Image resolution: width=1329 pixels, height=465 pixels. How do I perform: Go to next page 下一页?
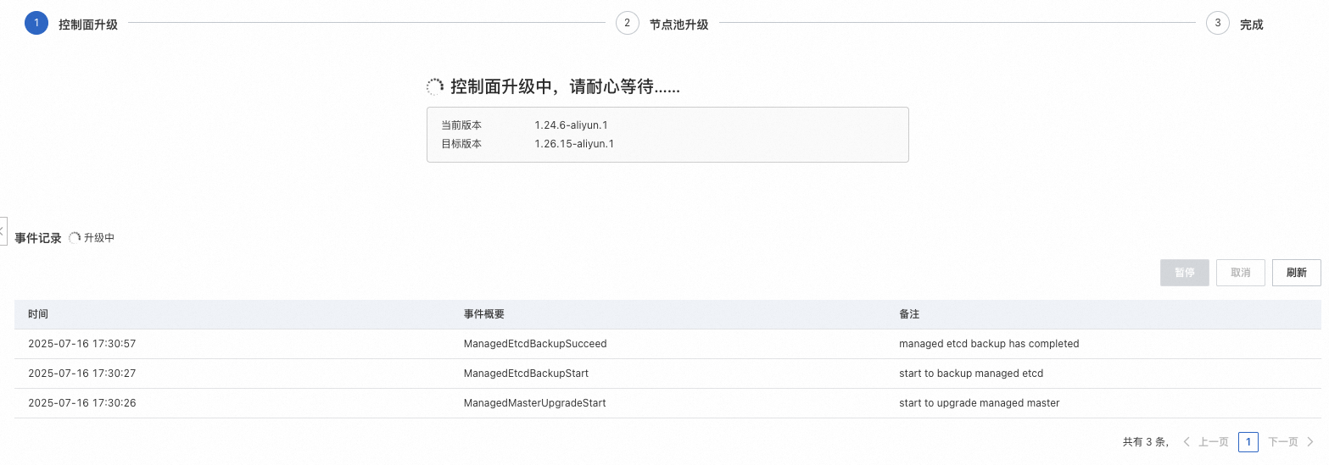1291,442
